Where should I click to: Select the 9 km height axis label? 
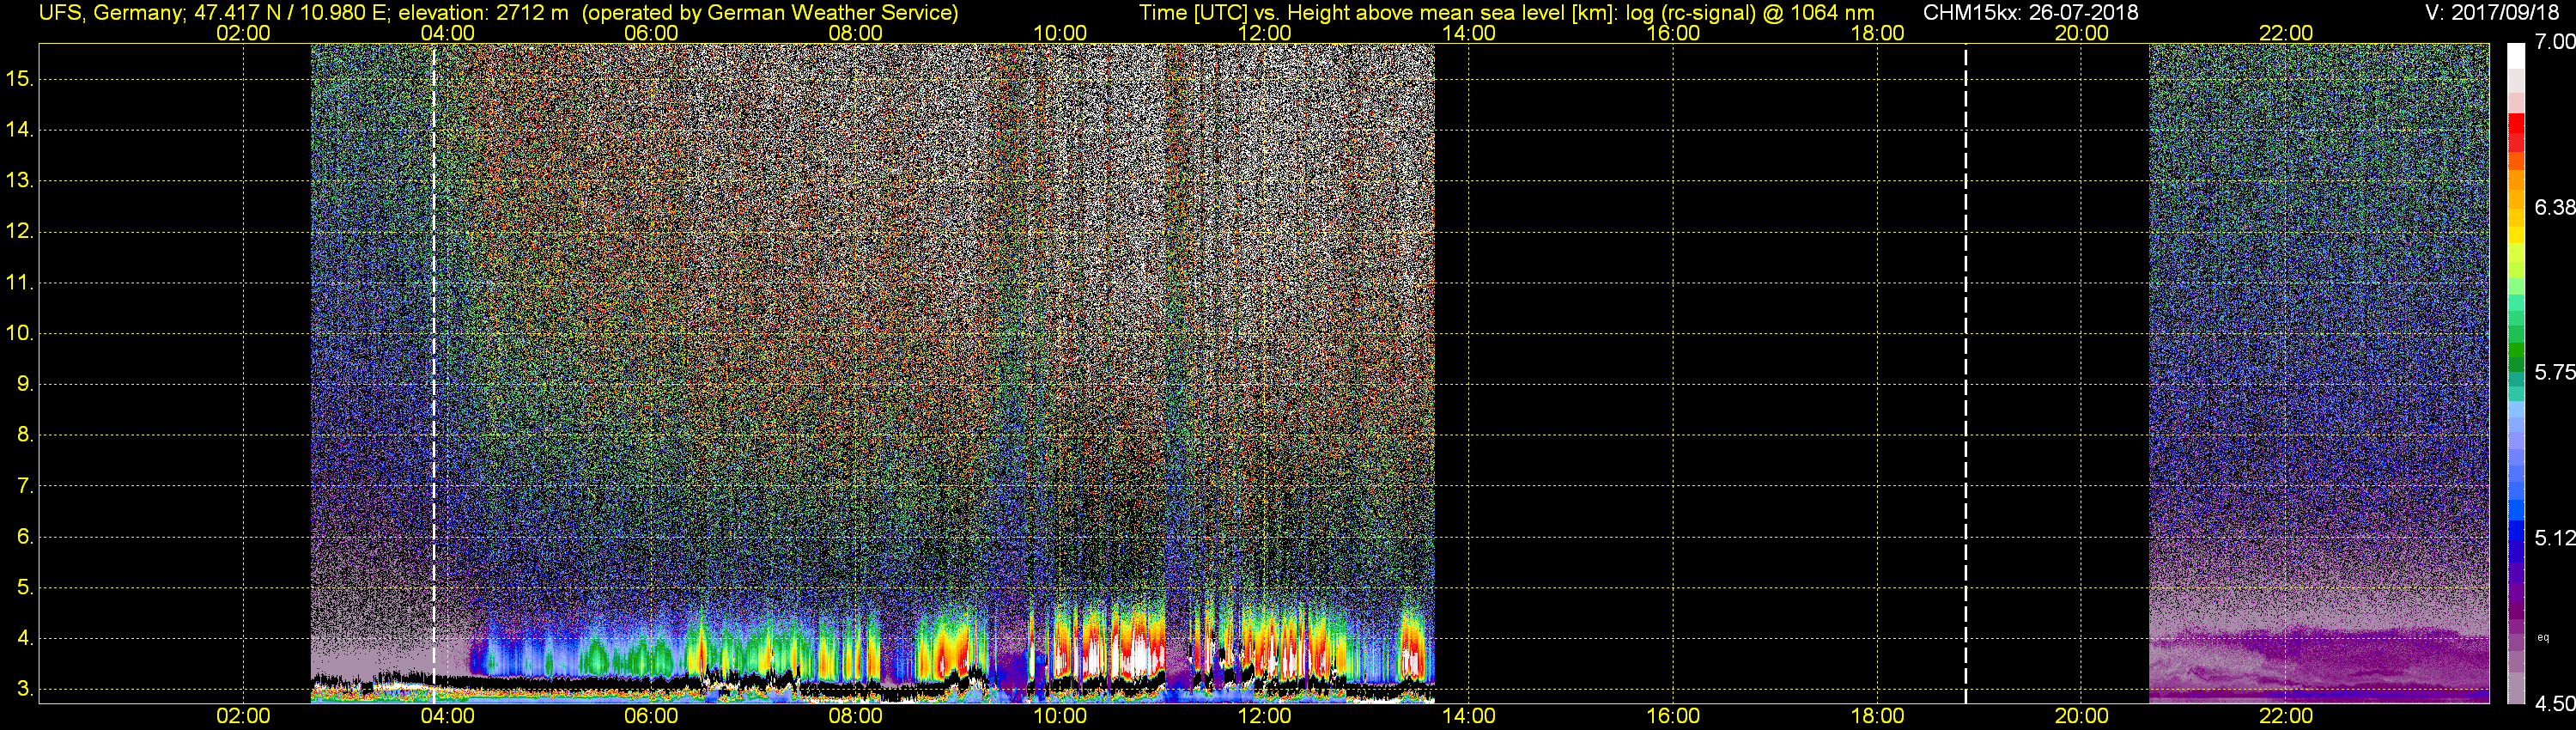[23, 384]
